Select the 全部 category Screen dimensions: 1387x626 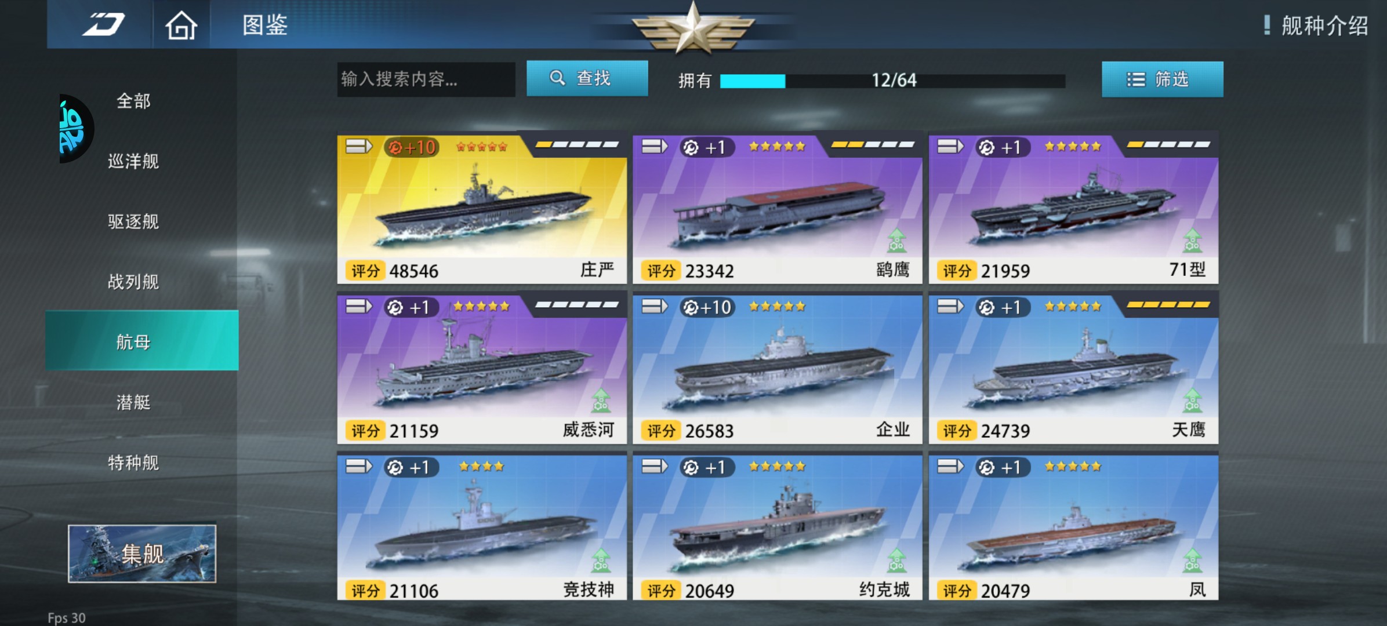(x=133, y=101)
